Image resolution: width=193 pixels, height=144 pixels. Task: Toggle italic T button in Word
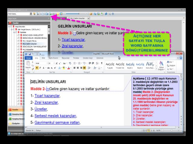[40, 68]
